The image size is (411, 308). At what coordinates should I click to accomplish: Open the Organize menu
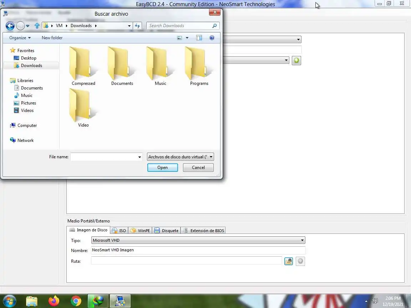click(20, 38)
